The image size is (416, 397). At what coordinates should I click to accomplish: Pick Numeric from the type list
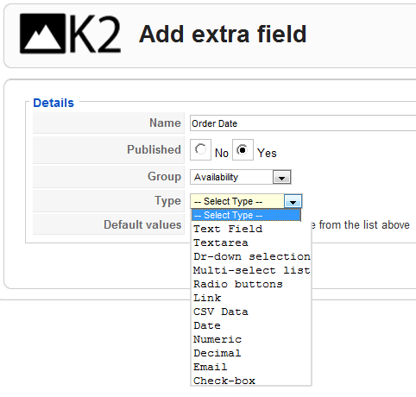click(x=251, y=339)
